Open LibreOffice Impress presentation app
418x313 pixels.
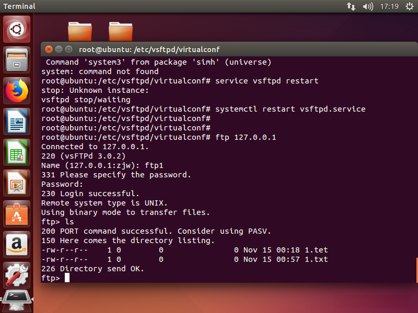[17, 183]
